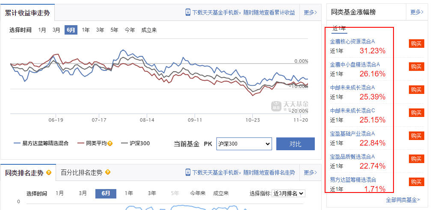Select 1年 in 同类排名走势 time options
This screenshot has width=432, height=210.
(129, 193)
